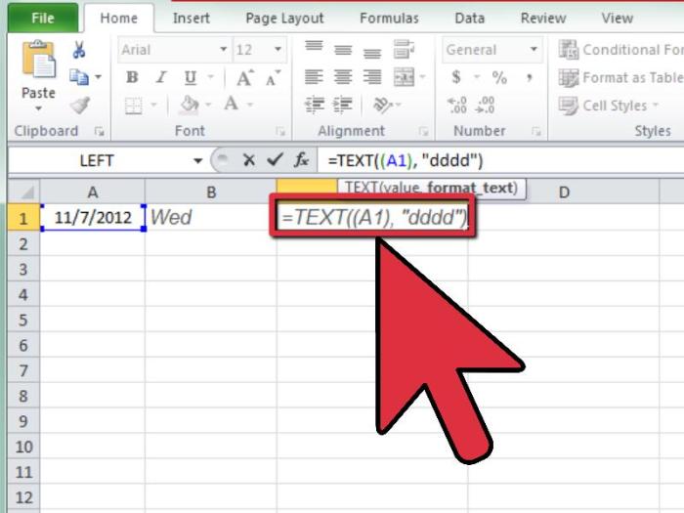Apply Percent style
The width and height of the screenshot is (684, 513).
click(499, 77)
